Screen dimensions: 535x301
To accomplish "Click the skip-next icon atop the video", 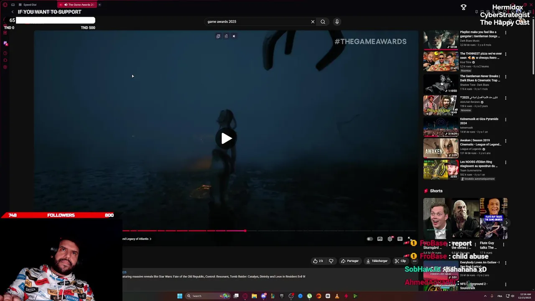I will pos(234,36).
